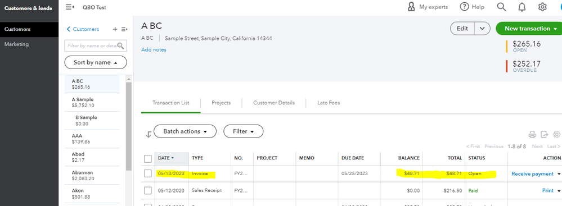Add a new customer plus icon
562x206 pixels.
(115, 29)
